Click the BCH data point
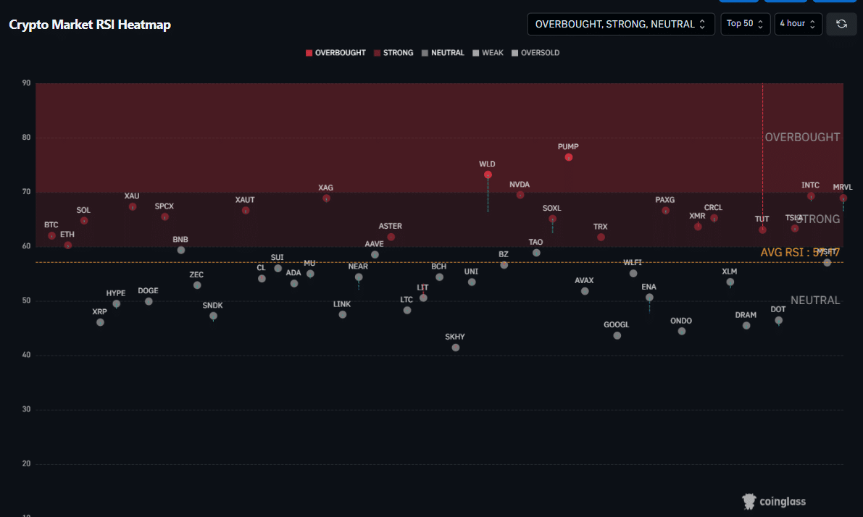 (439, 277)
